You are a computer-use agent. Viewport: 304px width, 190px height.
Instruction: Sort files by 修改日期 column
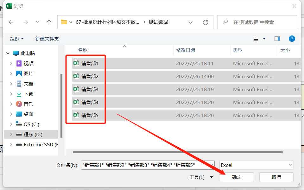click(x=186, y=50)
